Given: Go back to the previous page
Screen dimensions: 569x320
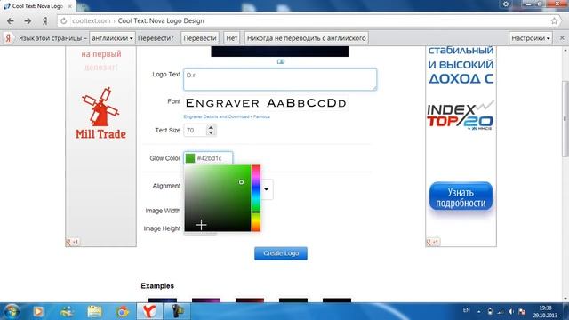Looking at the screenshot, I should [x=11, y=21].
